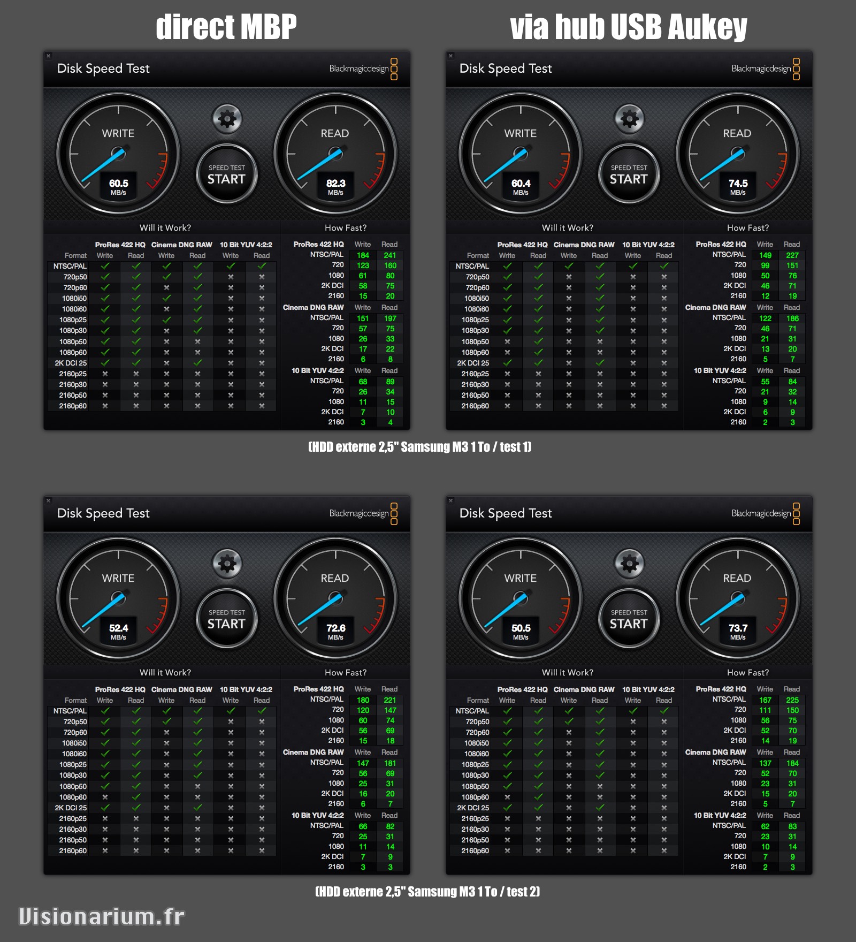Viewport: 856px width, 942px height.
Task: Click the WRITE gauge reading 52.4 MB/s
Action: tap(118, 599)
